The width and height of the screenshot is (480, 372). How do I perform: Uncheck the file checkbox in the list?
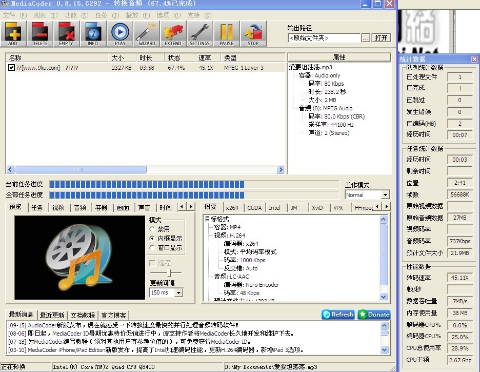point(11,68)
